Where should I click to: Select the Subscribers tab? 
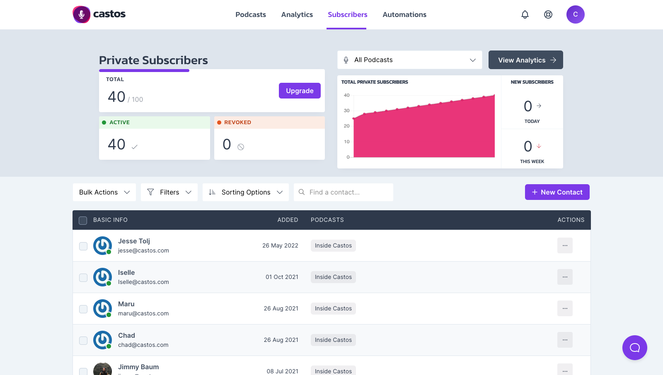347,14
